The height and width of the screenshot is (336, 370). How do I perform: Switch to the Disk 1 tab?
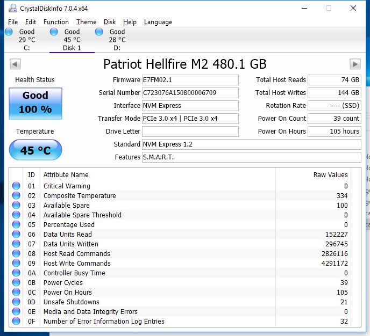[72, 40]
